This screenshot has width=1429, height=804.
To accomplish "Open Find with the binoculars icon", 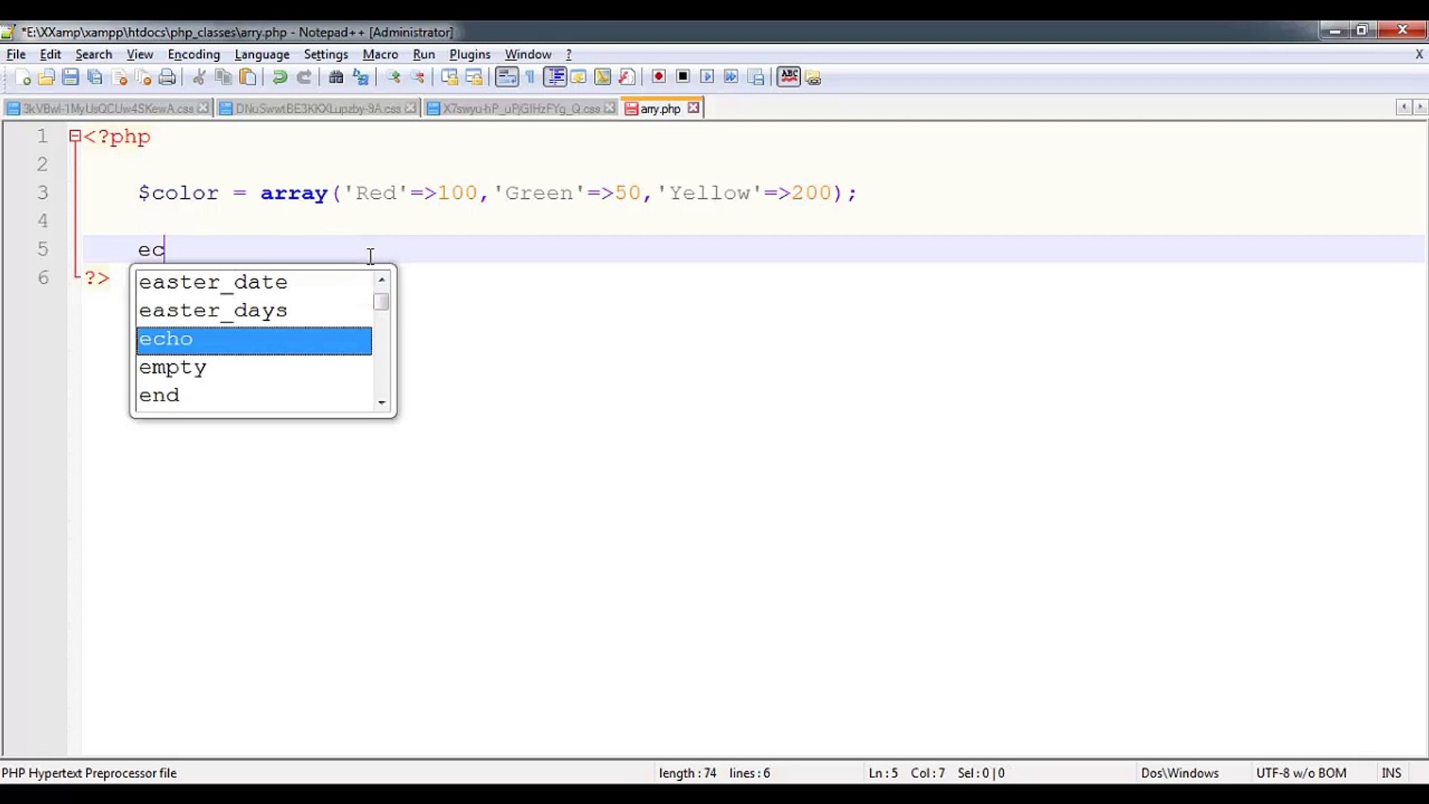I will (336, 77).
